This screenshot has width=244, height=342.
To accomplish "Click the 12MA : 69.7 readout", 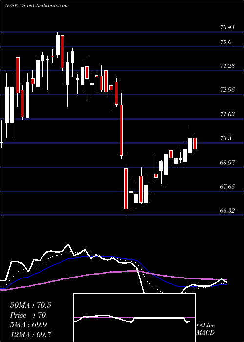I will (31, 335).
